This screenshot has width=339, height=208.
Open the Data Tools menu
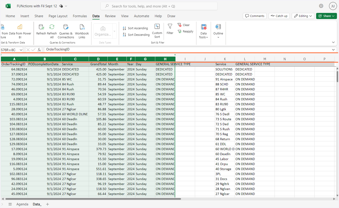point(203,31)
